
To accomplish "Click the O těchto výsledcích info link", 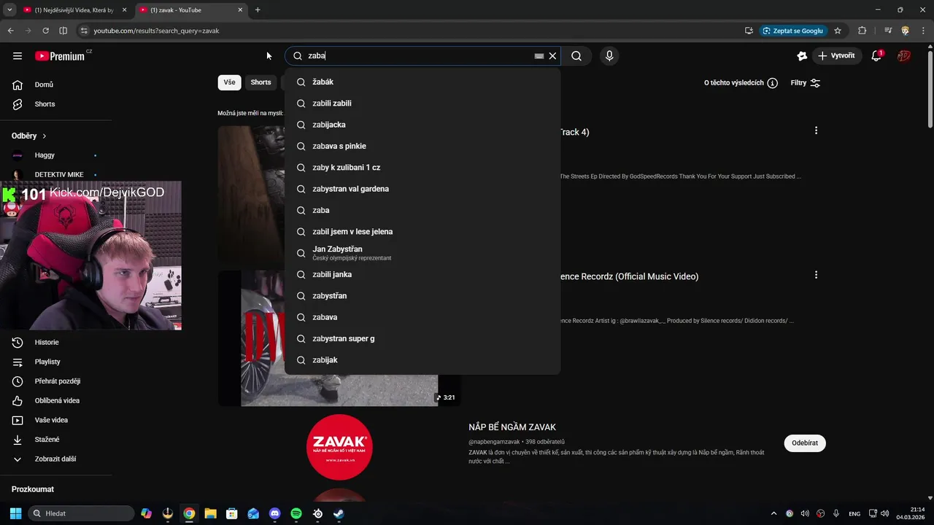I will [x=741, y=83].
